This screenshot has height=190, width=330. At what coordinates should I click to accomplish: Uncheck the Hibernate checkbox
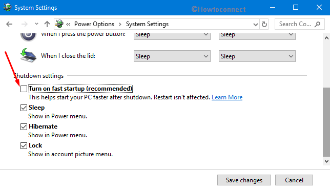click(x=24, y=126)
